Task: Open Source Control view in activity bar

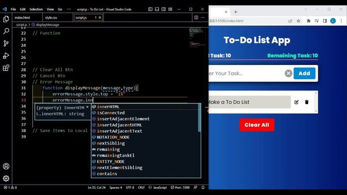Action: pos(6,43)
